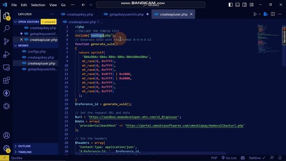Click the sandbox.momodeveloper.mtn.com URL link
286x161 pixels.
coord(133,117)
